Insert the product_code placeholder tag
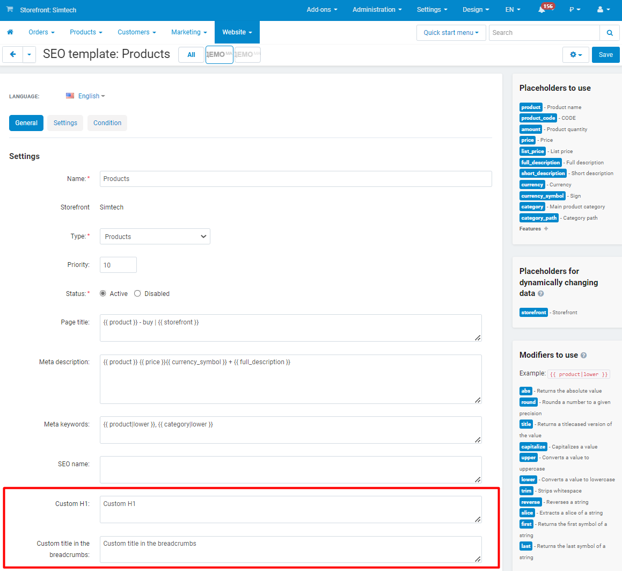 pos(538,118)
